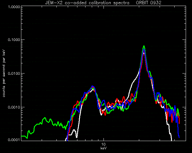The height and width of the screenshot is (153, 192).
Task: Click the plot title JEM-X2 co-added calibration spectra
Action: [87, 3]
